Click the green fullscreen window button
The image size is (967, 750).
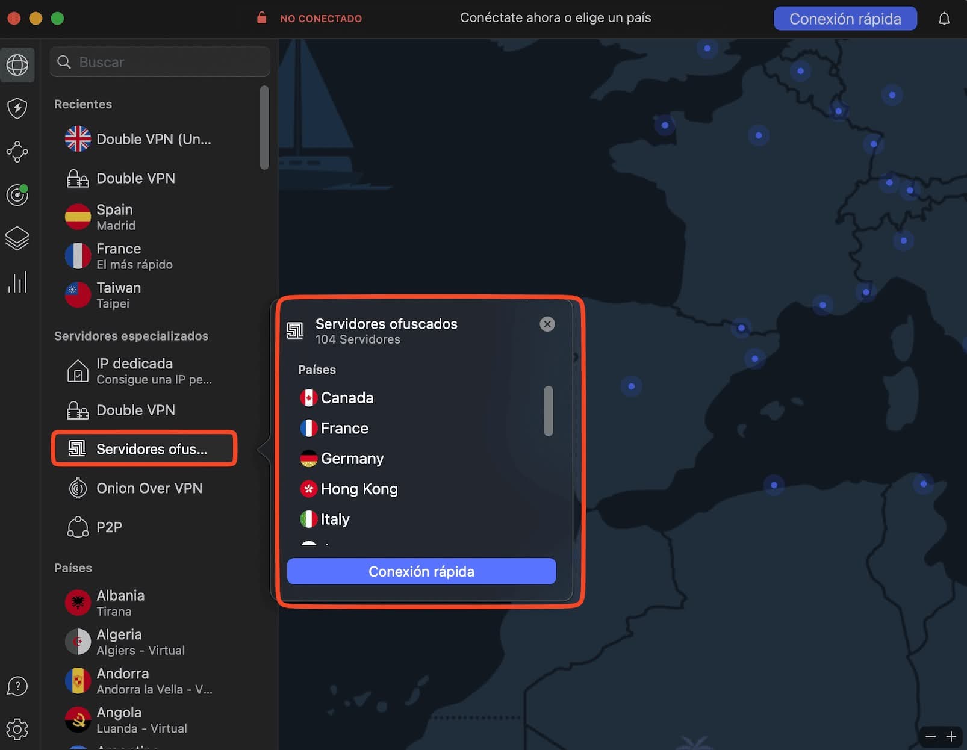pos(57,18)
